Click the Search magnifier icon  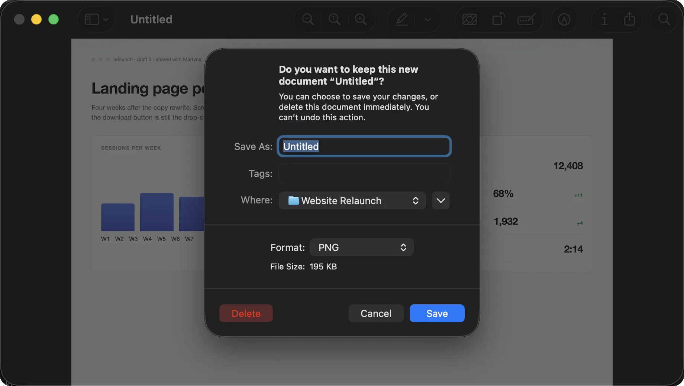(x=664, y=19)
